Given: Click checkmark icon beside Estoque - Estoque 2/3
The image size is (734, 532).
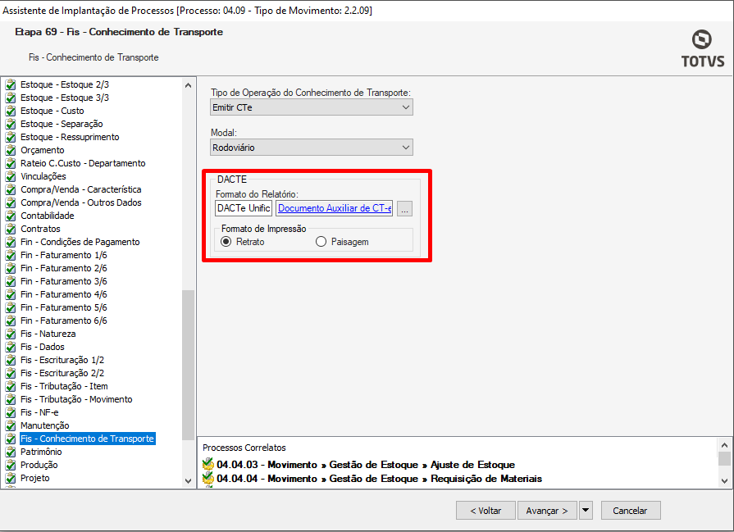Looking at the screenshot, I should click(x=11, y=84).
